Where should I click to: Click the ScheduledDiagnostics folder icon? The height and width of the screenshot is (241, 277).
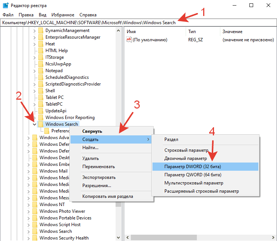tap(41, 77)
